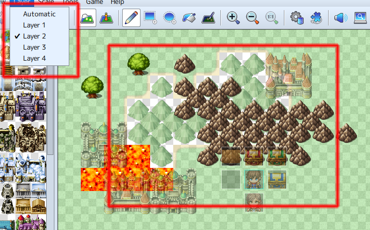
Task: Open the Event Searcher laptop icon
Action: 360,18
